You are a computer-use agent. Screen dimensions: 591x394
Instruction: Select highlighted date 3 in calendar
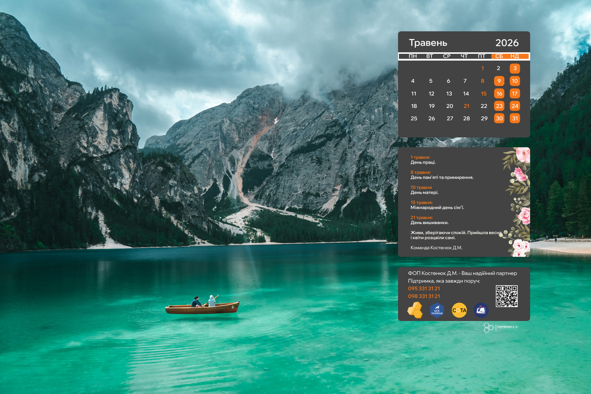515,69
